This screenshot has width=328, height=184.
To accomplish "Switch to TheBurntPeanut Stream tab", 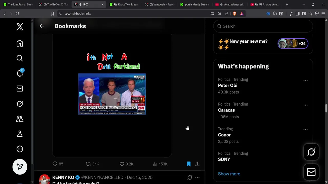I will pyautogui.click(x=18, y=4).
